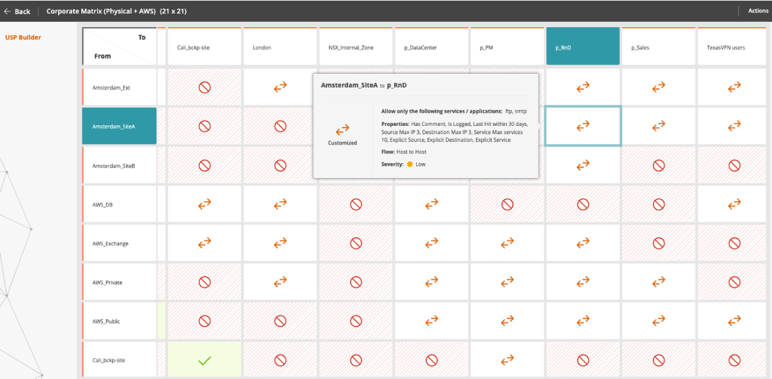Click arrows icon for AWS_Exchange to p_RnD
The width and height of the screenshot is (772, 379).
(583, 243)
